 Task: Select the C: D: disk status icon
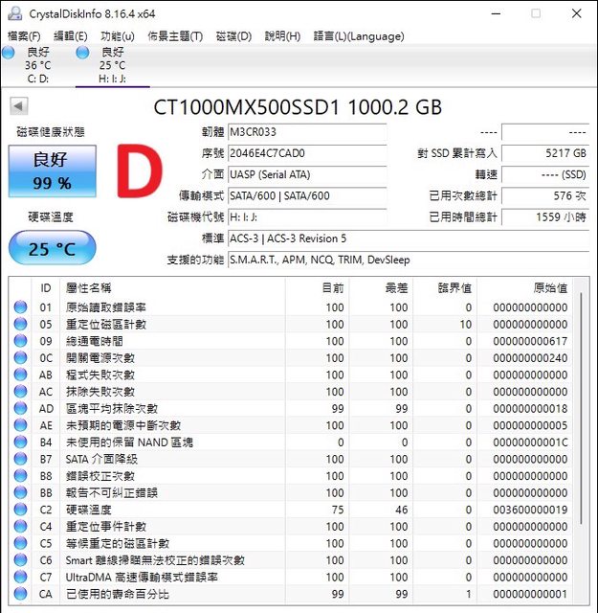(10, 53)
